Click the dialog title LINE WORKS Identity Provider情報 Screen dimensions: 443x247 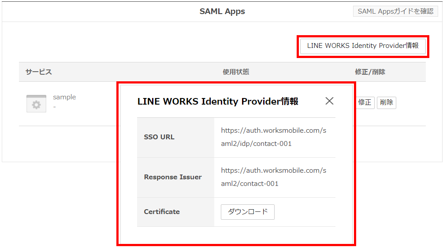(x=218, y=102)
